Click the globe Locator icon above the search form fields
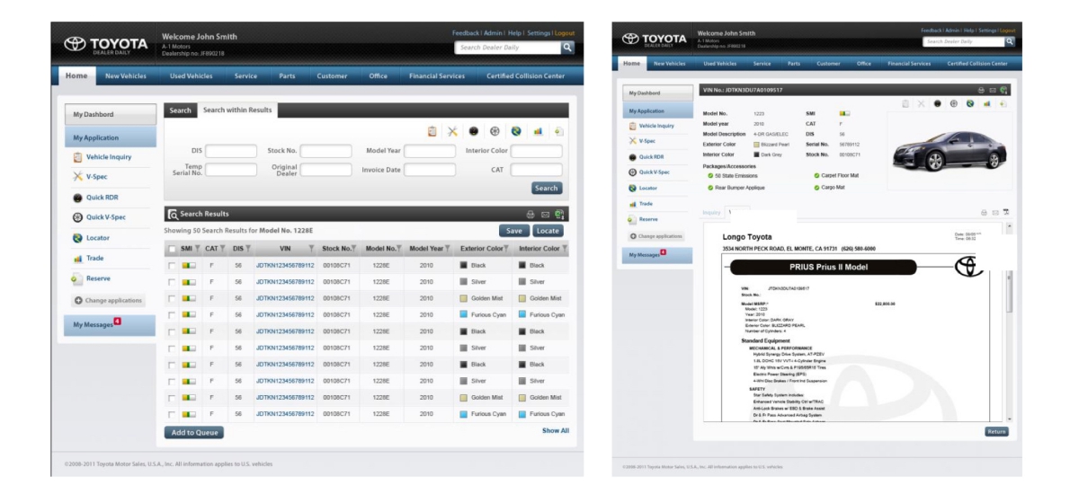The image size is (1079, 494). [516, 131]
